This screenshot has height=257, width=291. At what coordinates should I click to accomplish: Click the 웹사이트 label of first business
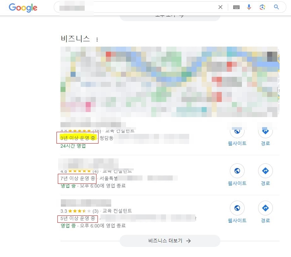(237, 143)
